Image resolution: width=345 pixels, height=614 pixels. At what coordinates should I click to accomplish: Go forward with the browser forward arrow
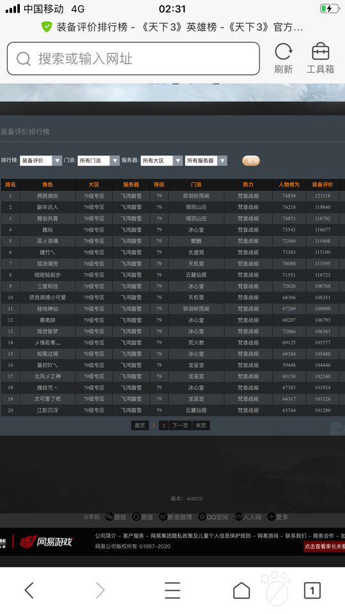100,590
